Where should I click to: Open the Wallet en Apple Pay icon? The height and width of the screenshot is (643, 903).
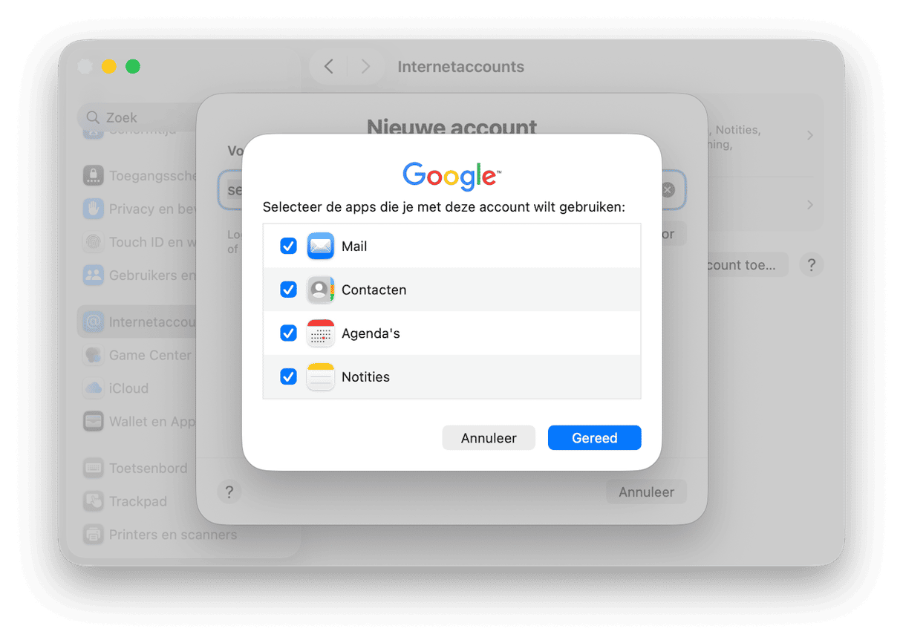(x=93, y=421)
